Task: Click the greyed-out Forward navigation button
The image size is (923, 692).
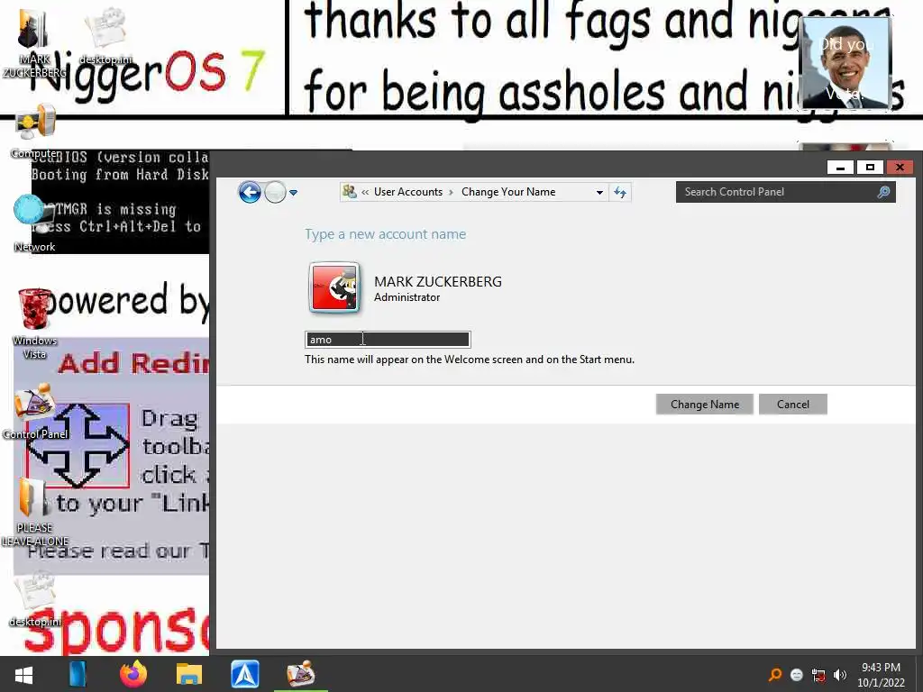Action: coord(275,192)
